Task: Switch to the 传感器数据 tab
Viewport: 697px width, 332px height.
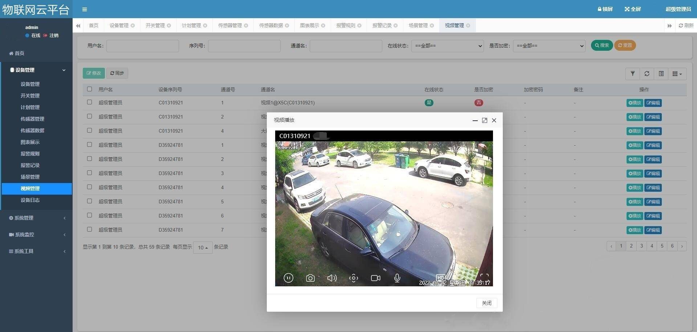Action: pyautogui.click(x=271, y=25)
